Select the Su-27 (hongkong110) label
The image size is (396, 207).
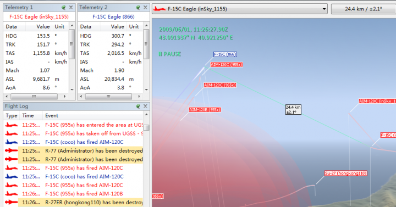pos(345,173)
